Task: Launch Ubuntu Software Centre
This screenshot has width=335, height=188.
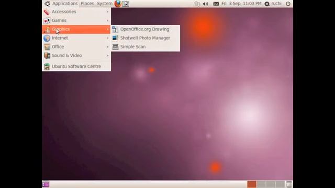Action: (76, 66)
